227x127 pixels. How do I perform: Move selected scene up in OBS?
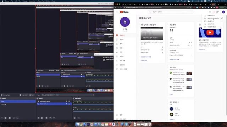(14, 118)
